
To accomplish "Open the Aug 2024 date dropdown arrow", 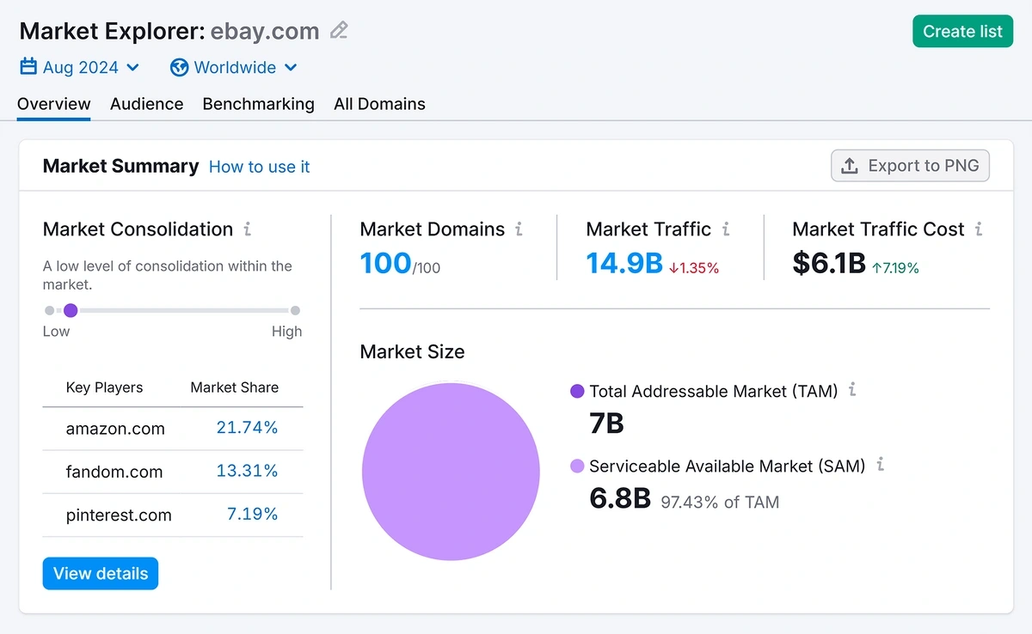I will (132, 67).
